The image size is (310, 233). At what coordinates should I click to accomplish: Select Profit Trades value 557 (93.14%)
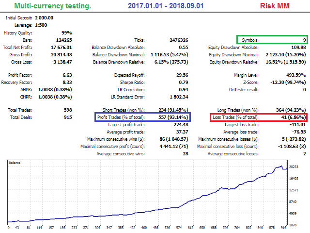[173, 117]
